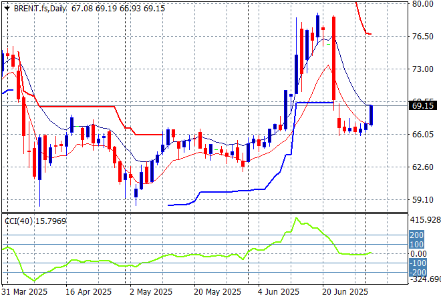The width and height of the screenshot is (441, 300).
Task: Click the 0.00 CCI axis label
Action: [418, 253]
